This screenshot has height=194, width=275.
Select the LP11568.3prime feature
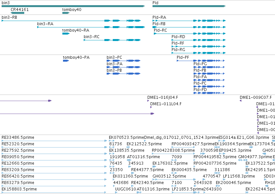tap(224, 179)
